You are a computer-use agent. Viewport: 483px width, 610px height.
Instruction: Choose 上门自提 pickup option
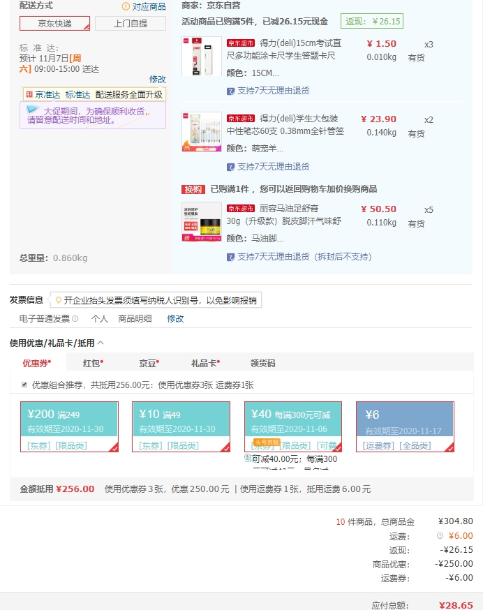coord(131,23)
